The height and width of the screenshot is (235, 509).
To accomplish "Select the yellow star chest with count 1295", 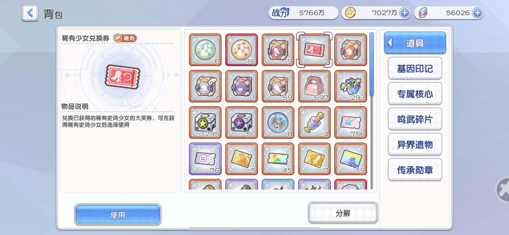I will pos(205,123).
